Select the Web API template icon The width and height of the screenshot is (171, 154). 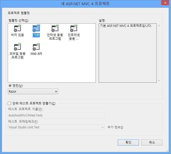36,47
